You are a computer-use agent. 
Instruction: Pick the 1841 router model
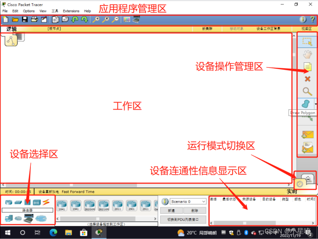[x=62, y=206]
